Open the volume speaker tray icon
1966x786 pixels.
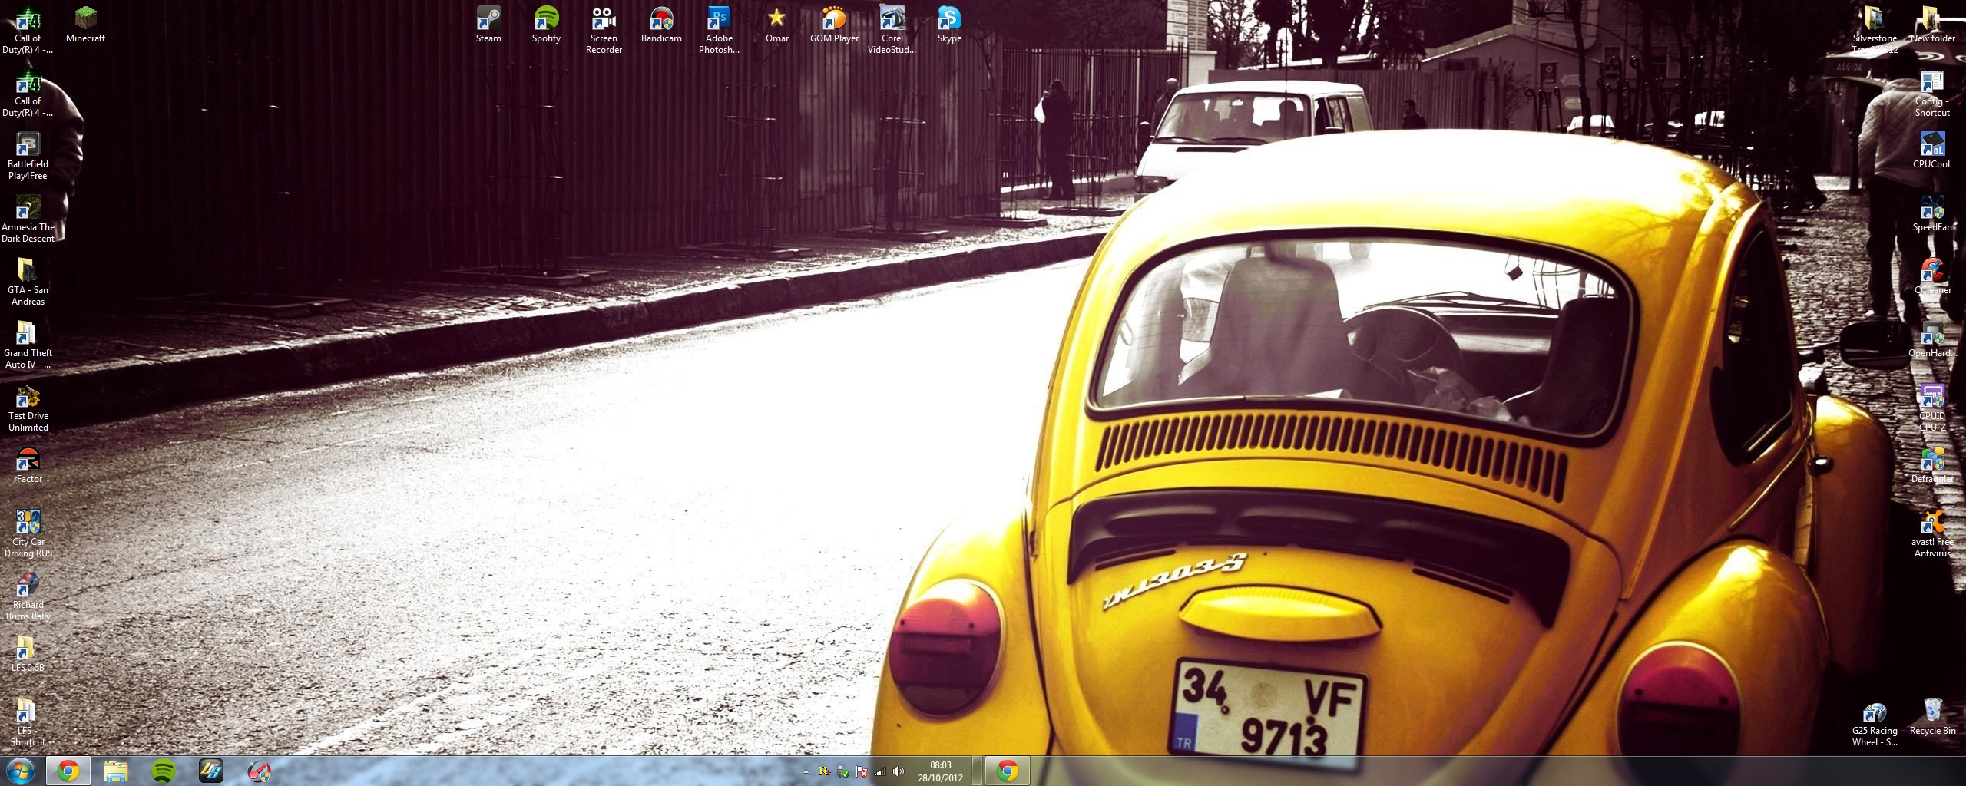tap(899, 771)
